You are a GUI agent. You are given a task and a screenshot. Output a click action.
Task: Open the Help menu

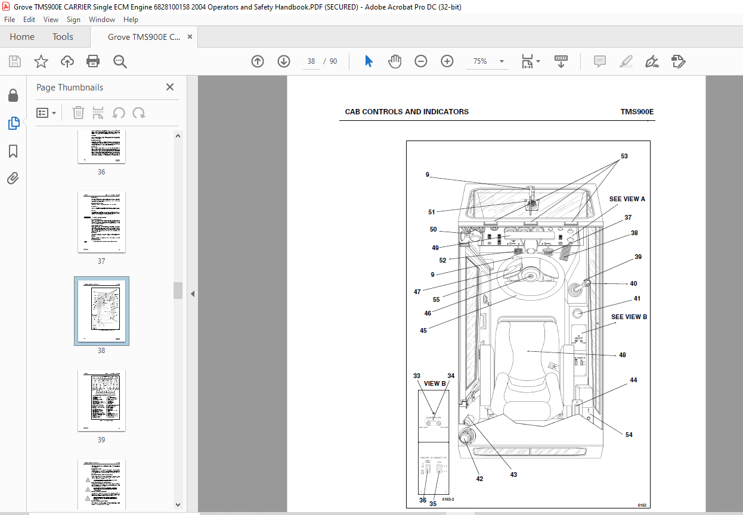(131, 20)
